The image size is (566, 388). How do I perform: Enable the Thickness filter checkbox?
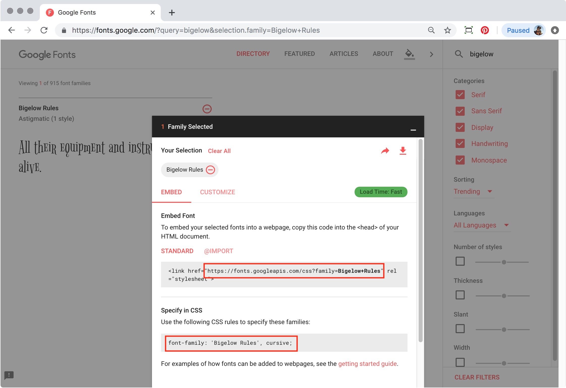pos(460,295)
